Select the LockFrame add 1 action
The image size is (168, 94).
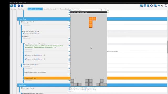[x=82, y=90]
